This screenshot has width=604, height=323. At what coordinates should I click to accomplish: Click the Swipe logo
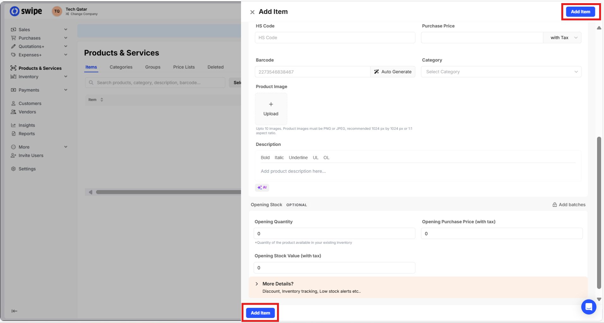tap(26, 11)
